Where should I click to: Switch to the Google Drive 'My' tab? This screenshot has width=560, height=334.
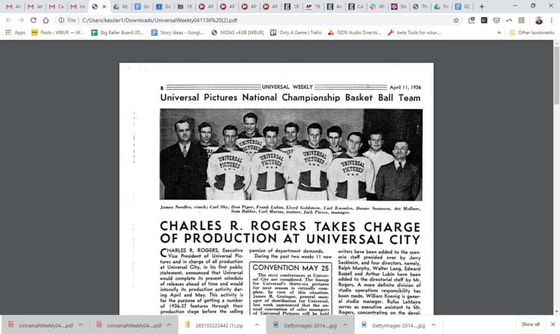point(121,6)
